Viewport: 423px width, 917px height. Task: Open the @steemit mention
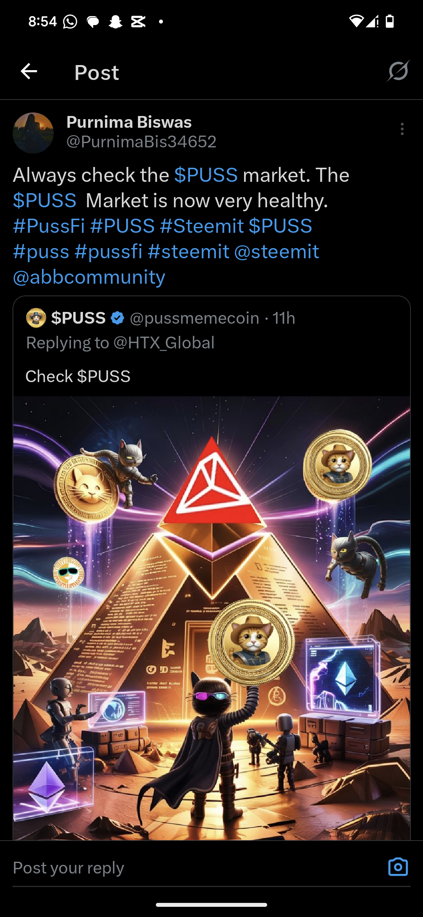(277, 252)
